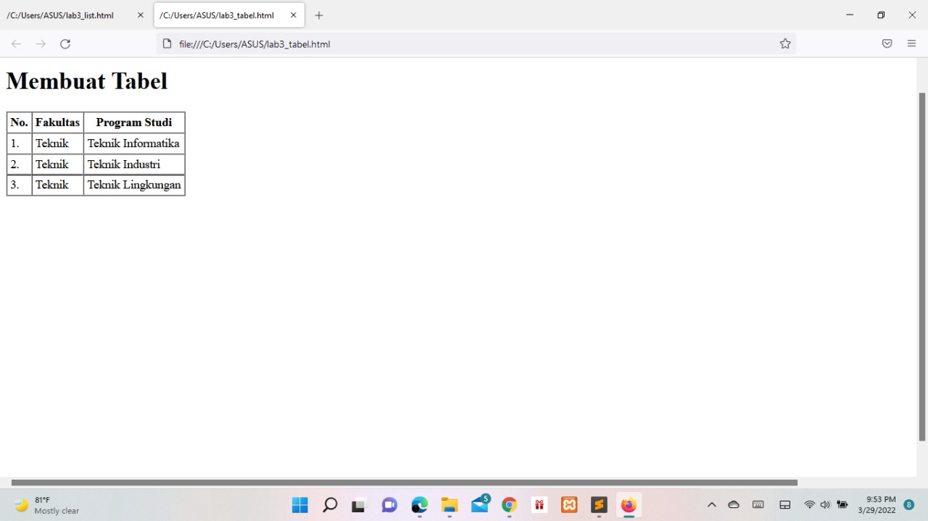Show hidden system tray icons
The width and height of the screenshot is (928, 521).
coord(711,505)
